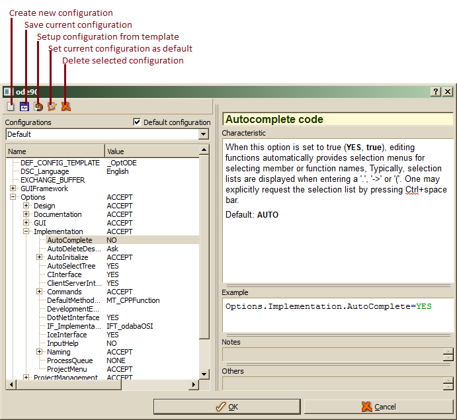Click Set current configuration as default icon
Viewport: 457px width, 420px height.
coord(52,106)
